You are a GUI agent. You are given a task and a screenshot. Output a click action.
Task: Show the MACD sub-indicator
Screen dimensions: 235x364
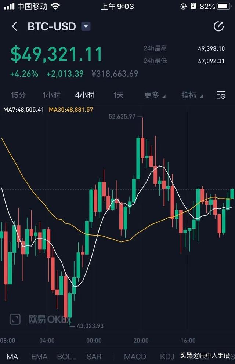[135, 356]
